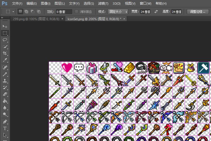Viewport: 211px width, 141px height.
Task: Choose Subtract from Selection mode button
Action: 32,11
